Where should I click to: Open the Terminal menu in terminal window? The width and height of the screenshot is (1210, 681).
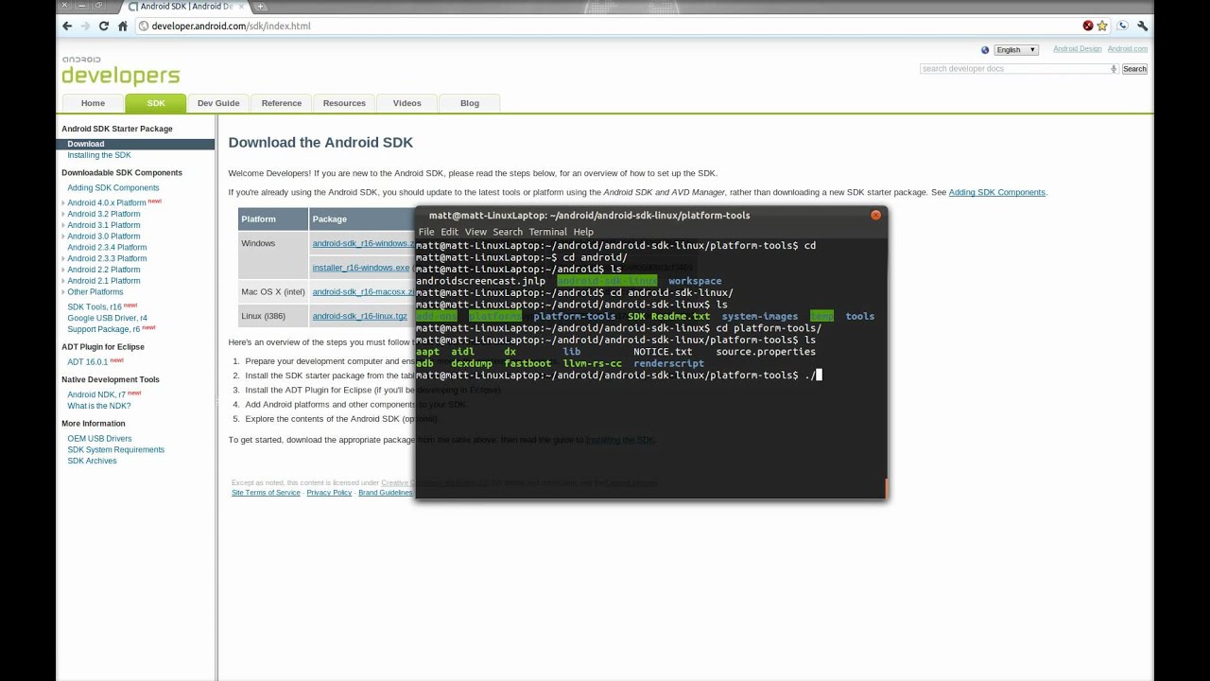coord(548,232)
